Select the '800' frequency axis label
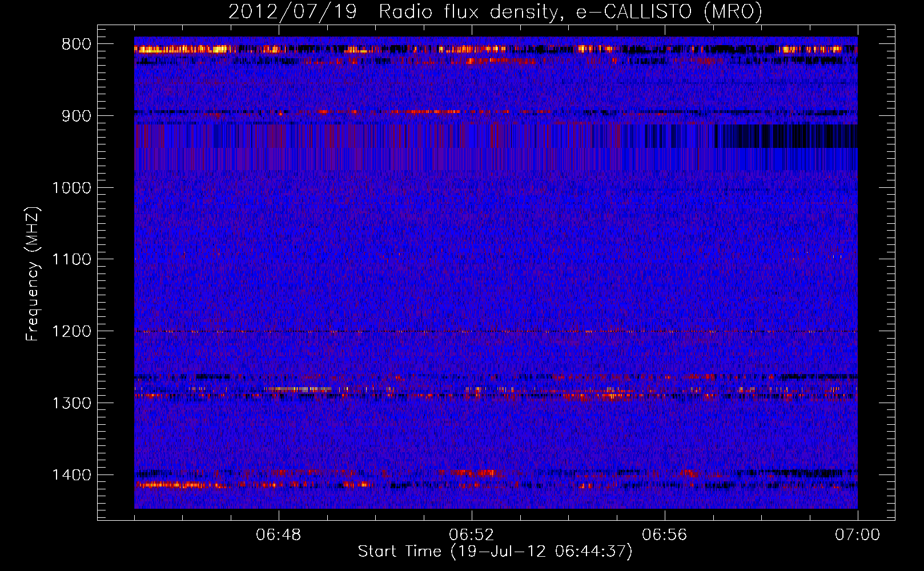The width and height of the screenshot is (924, 571). [x=76, y=45]
